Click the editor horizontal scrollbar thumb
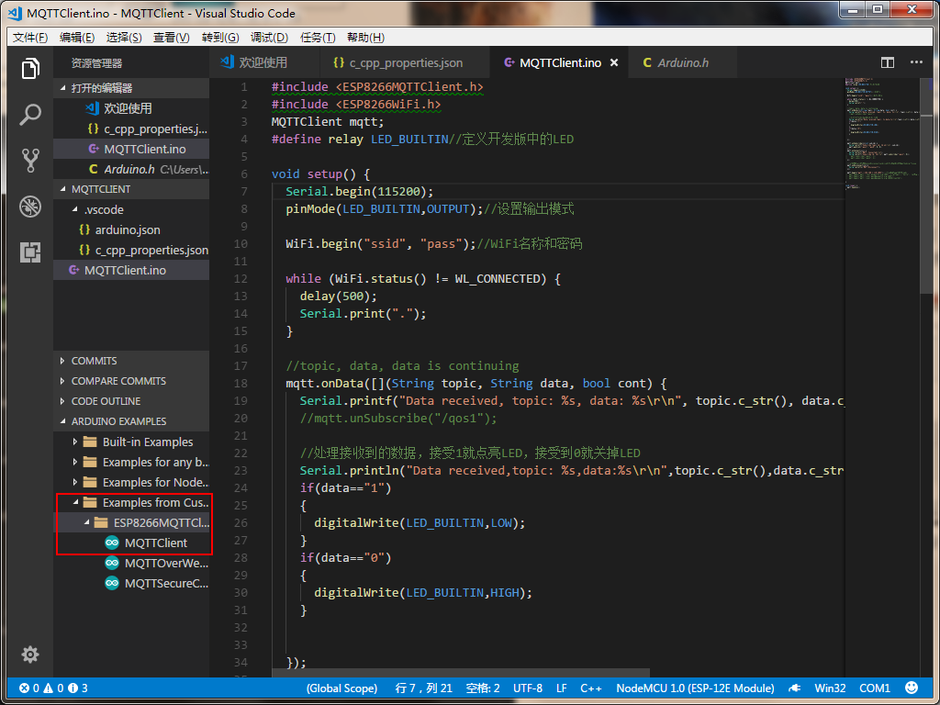940x705 pixels. point(461,673)
